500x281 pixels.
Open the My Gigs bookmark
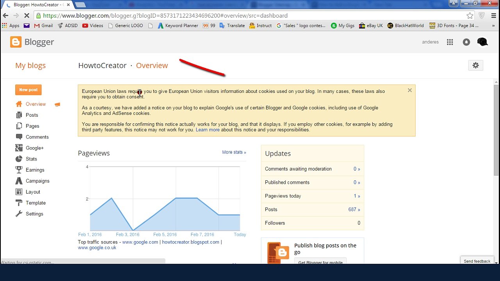coord(343,26)
